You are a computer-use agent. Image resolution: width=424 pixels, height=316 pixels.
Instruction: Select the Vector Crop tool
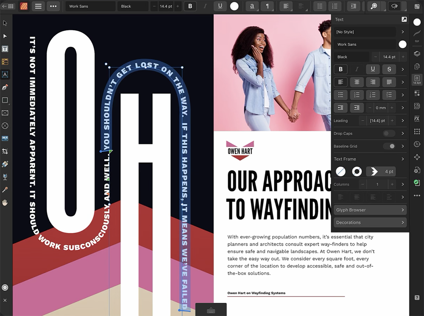(x=5, y=151)
